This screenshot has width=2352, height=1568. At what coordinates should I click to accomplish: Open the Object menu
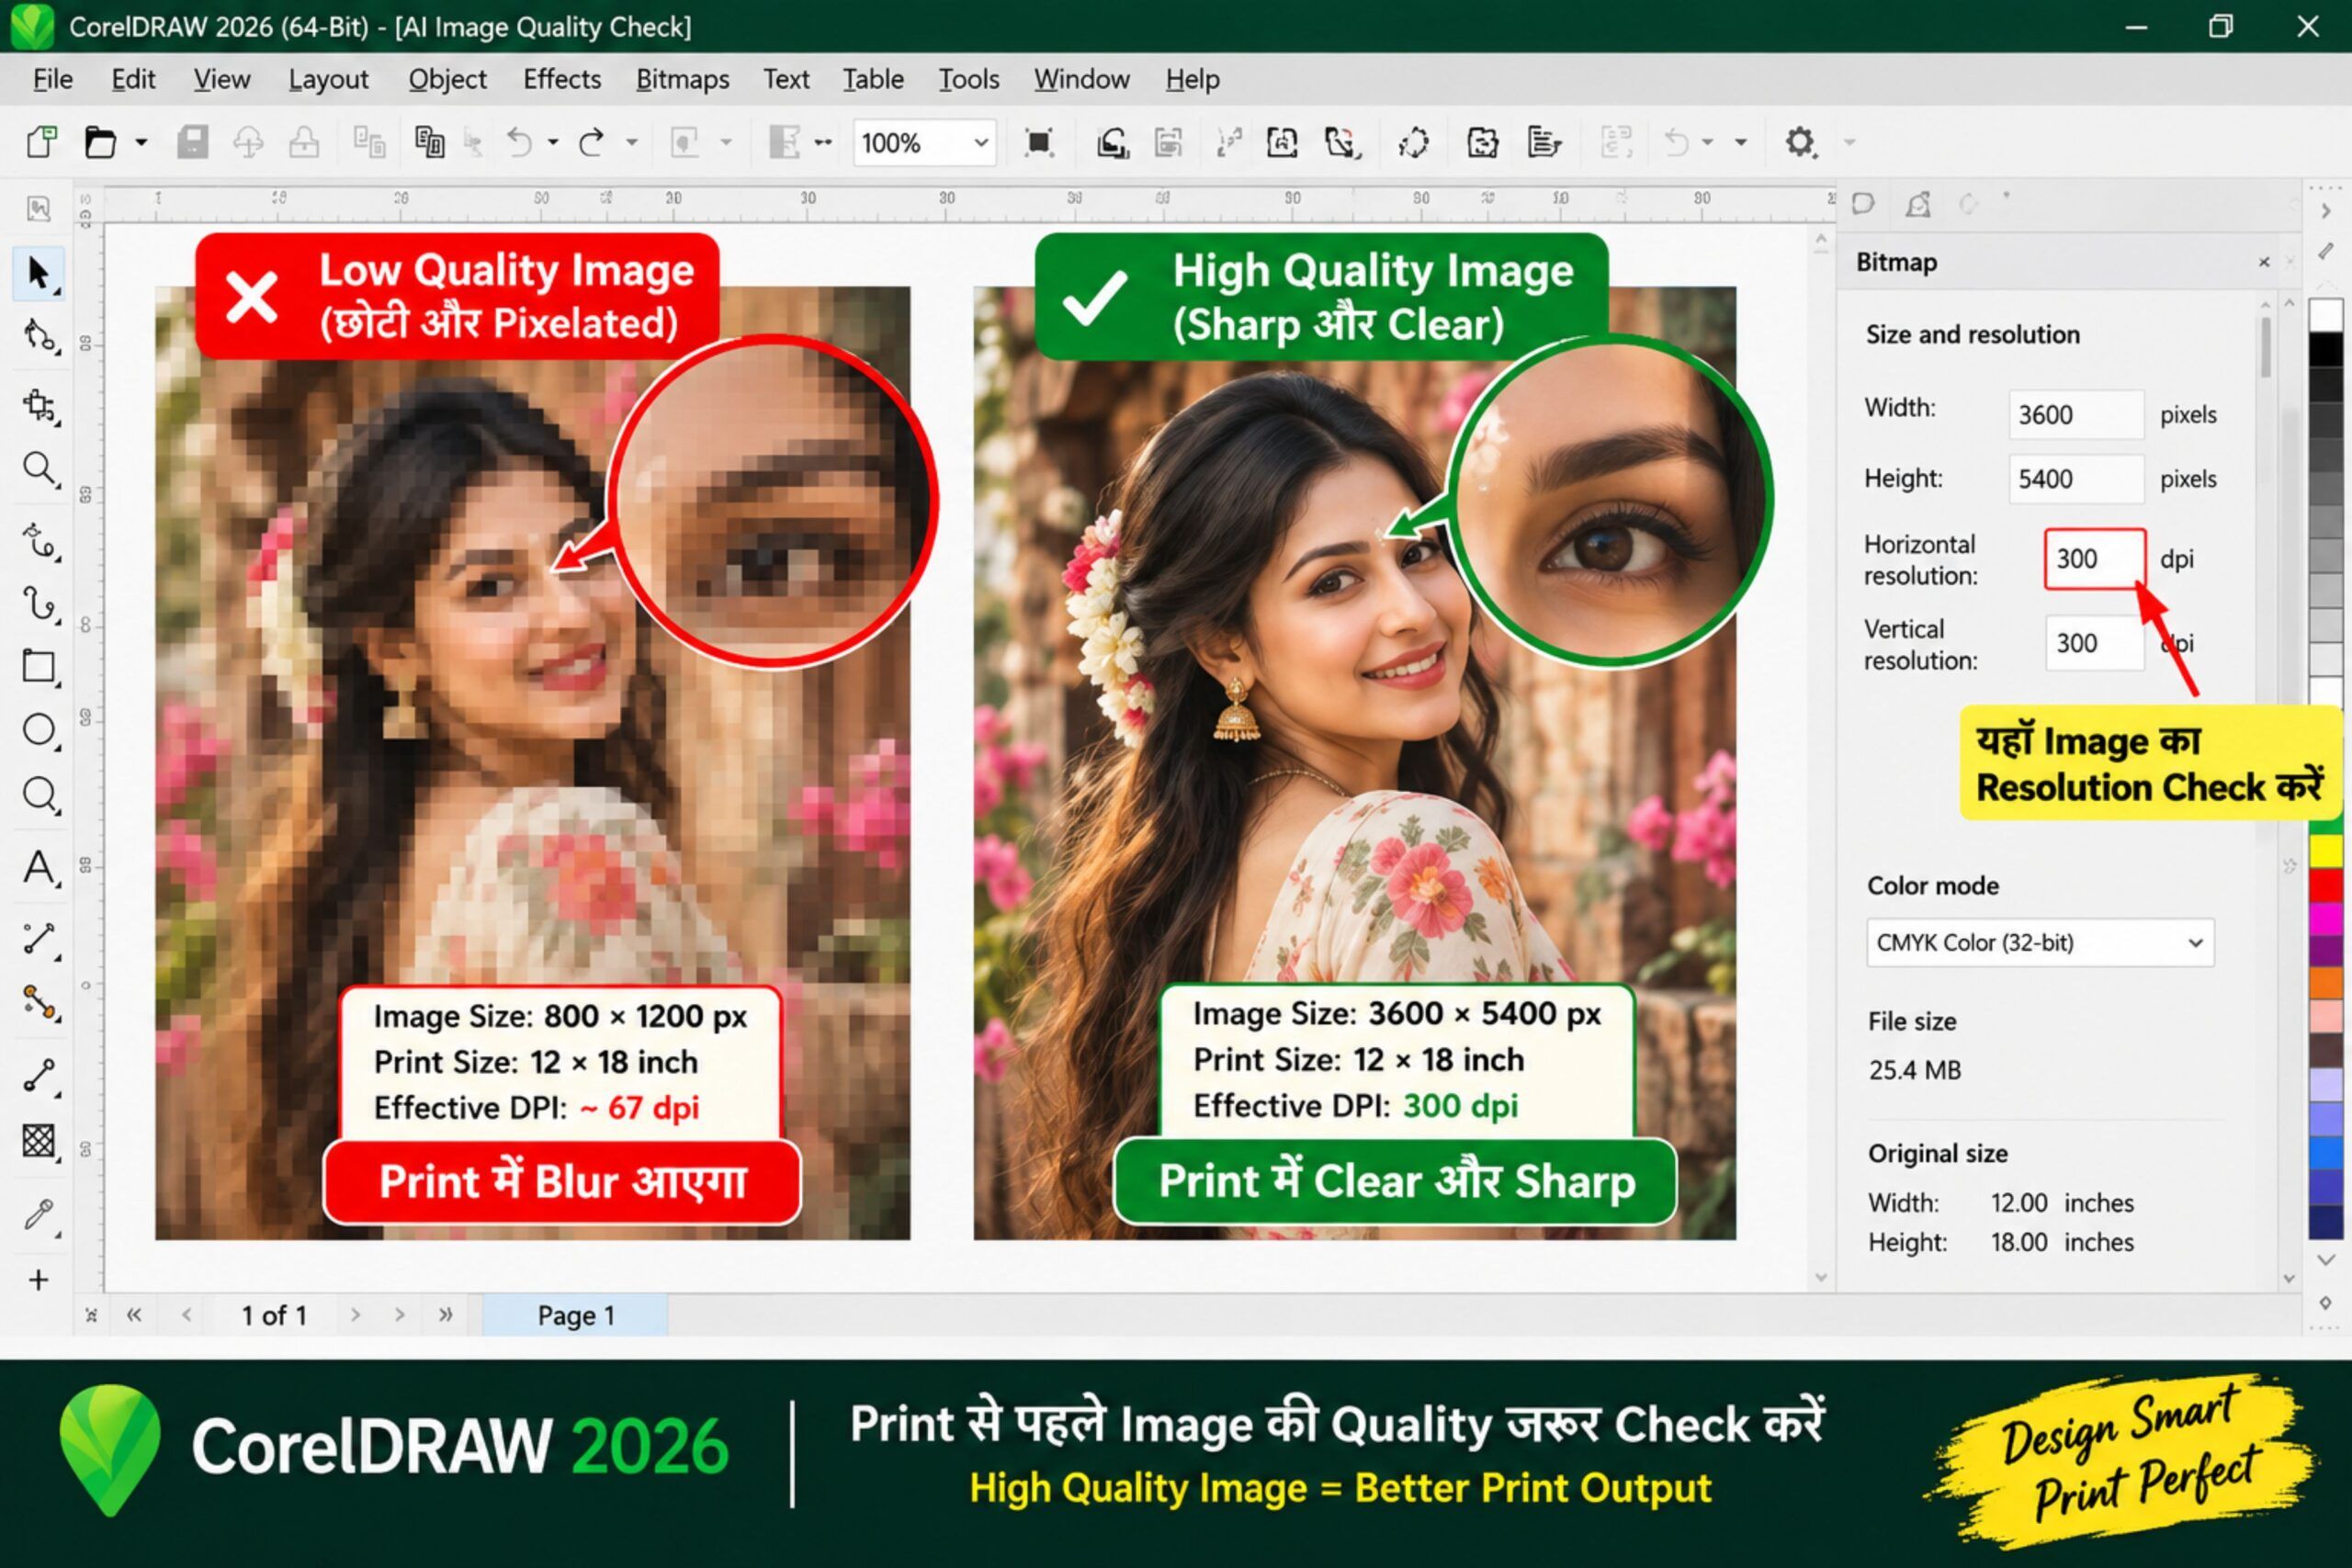coord(447,79)
